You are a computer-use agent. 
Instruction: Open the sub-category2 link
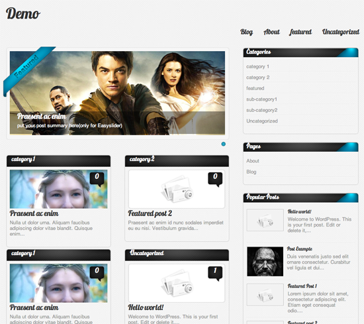(262, 110)
